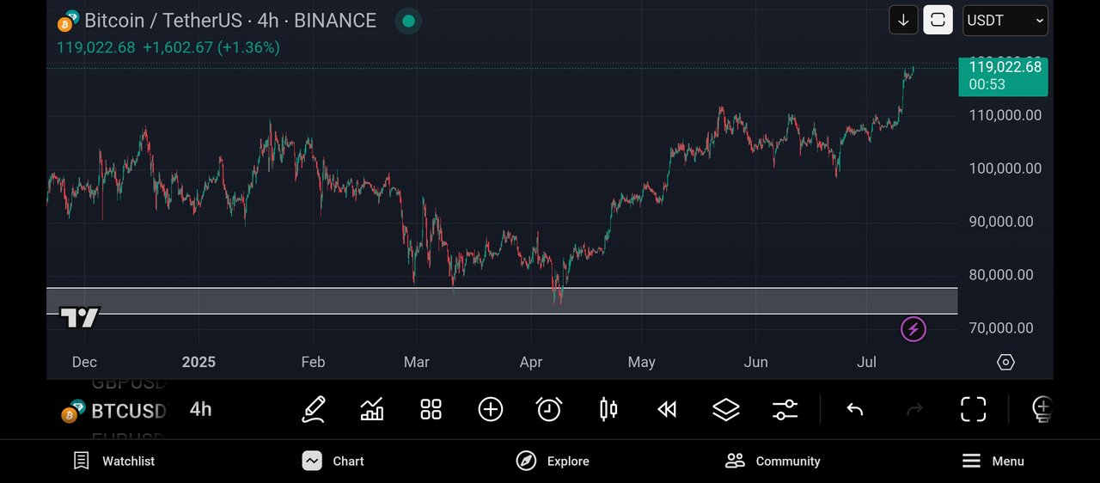Undo the last chart action
1100x483 pixels.
pos(854,409)
